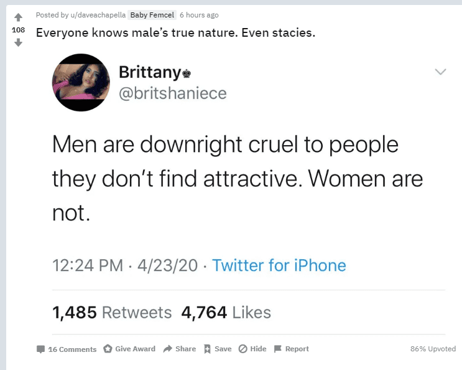Click the comments speech bubble icon
462x370 pixels.
point(40,349)
